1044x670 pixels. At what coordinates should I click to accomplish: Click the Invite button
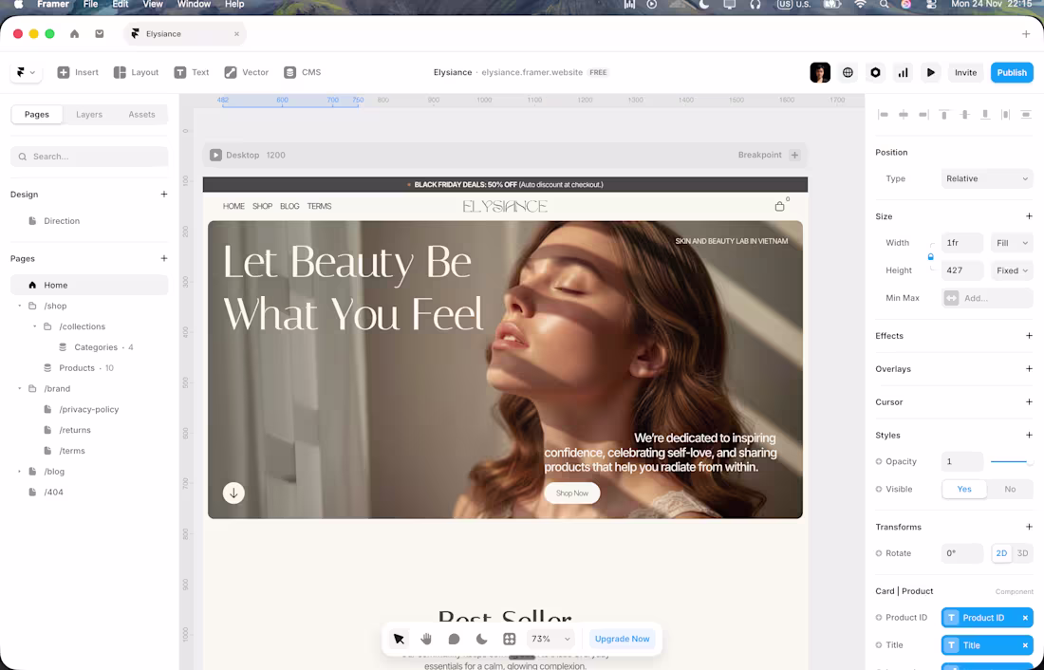coord(965,72)
